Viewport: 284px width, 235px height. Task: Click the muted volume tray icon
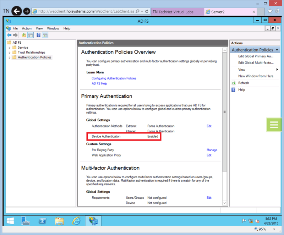[257, 221]
